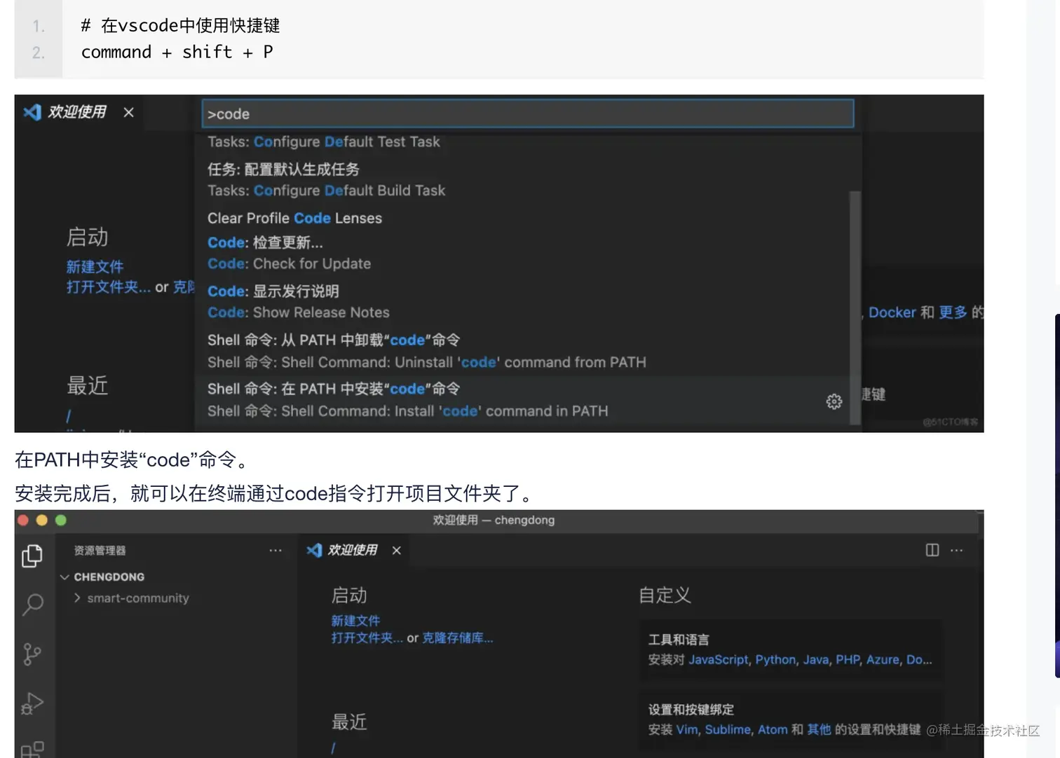Choose 任务: 配置默认生成任务 entry
This screenshot has width=1060, height=758.
coord(522,179)
